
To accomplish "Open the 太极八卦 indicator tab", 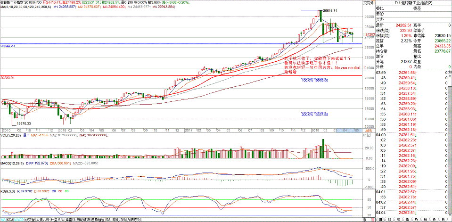I will (x=43, y=220).
